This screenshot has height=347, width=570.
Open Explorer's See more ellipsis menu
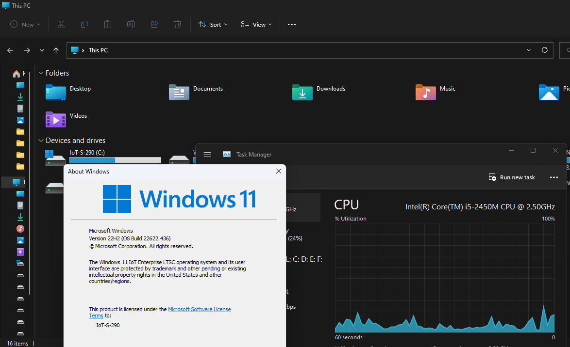click(291, 24)
